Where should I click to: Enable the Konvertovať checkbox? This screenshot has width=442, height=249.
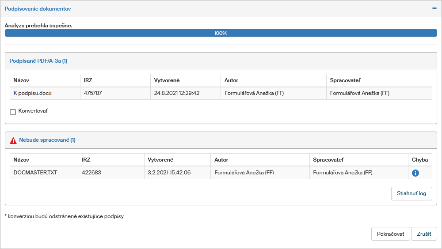point(13,112)
